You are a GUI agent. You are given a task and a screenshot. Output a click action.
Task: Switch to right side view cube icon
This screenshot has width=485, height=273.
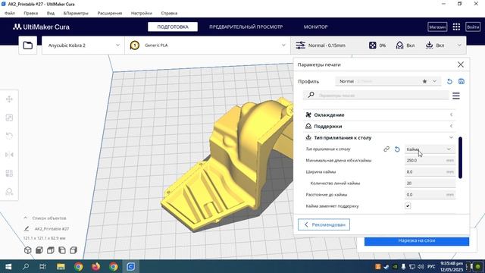pos(74,250)
